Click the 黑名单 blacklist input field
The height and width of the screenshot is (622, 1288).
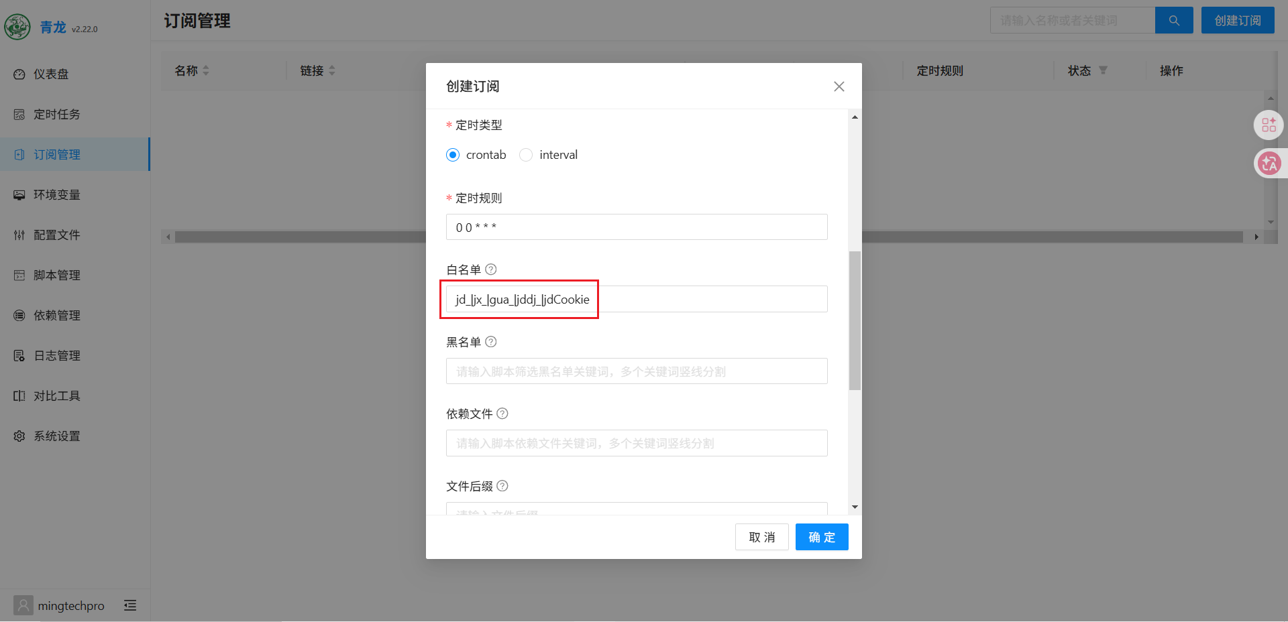tap(637, 371)
